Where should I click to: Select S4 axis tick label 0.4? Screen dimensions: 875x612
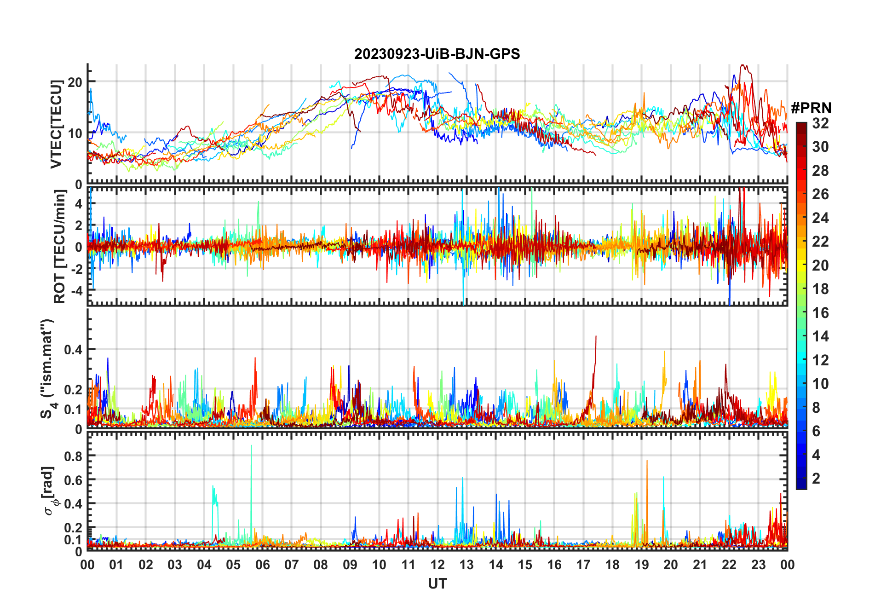(73, 350)
